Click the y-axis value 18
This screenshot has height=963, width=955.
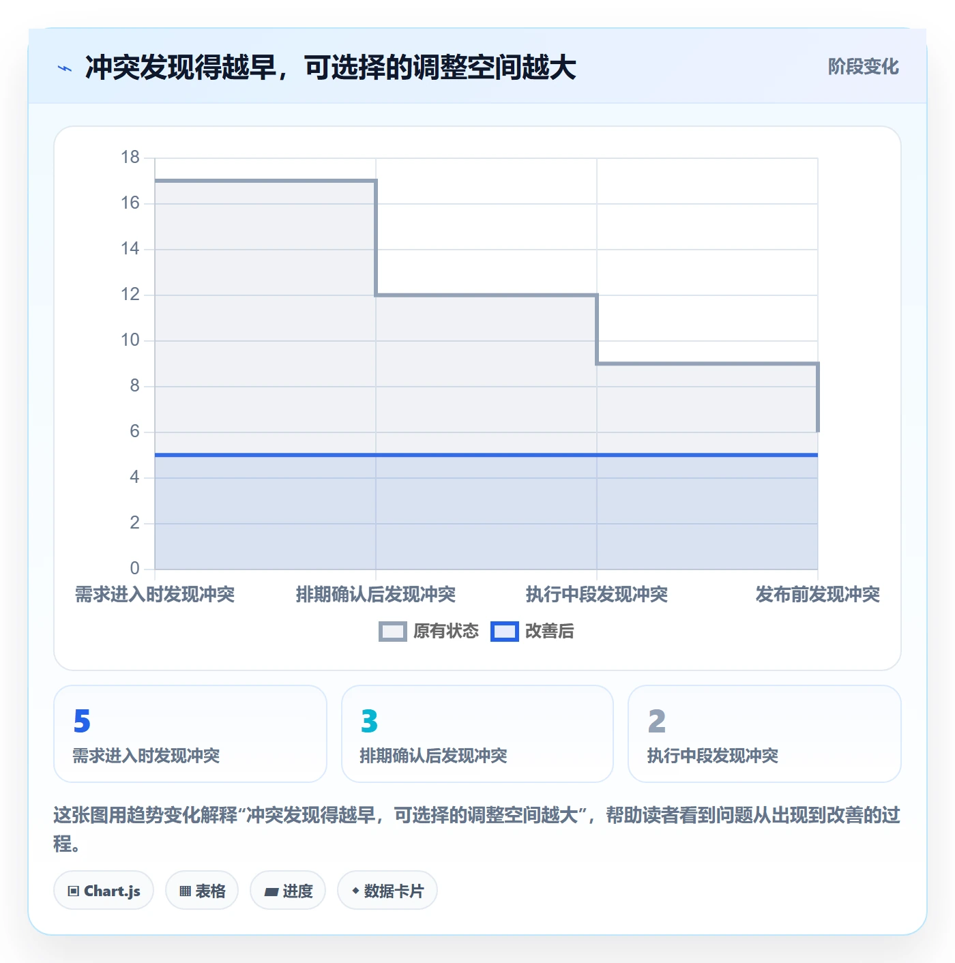130,158
